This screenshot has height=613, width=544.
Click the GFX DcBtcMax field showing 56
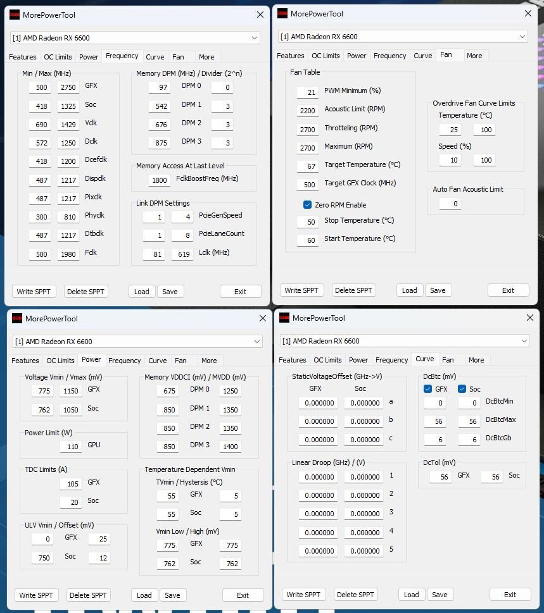(x=435, y=421)
